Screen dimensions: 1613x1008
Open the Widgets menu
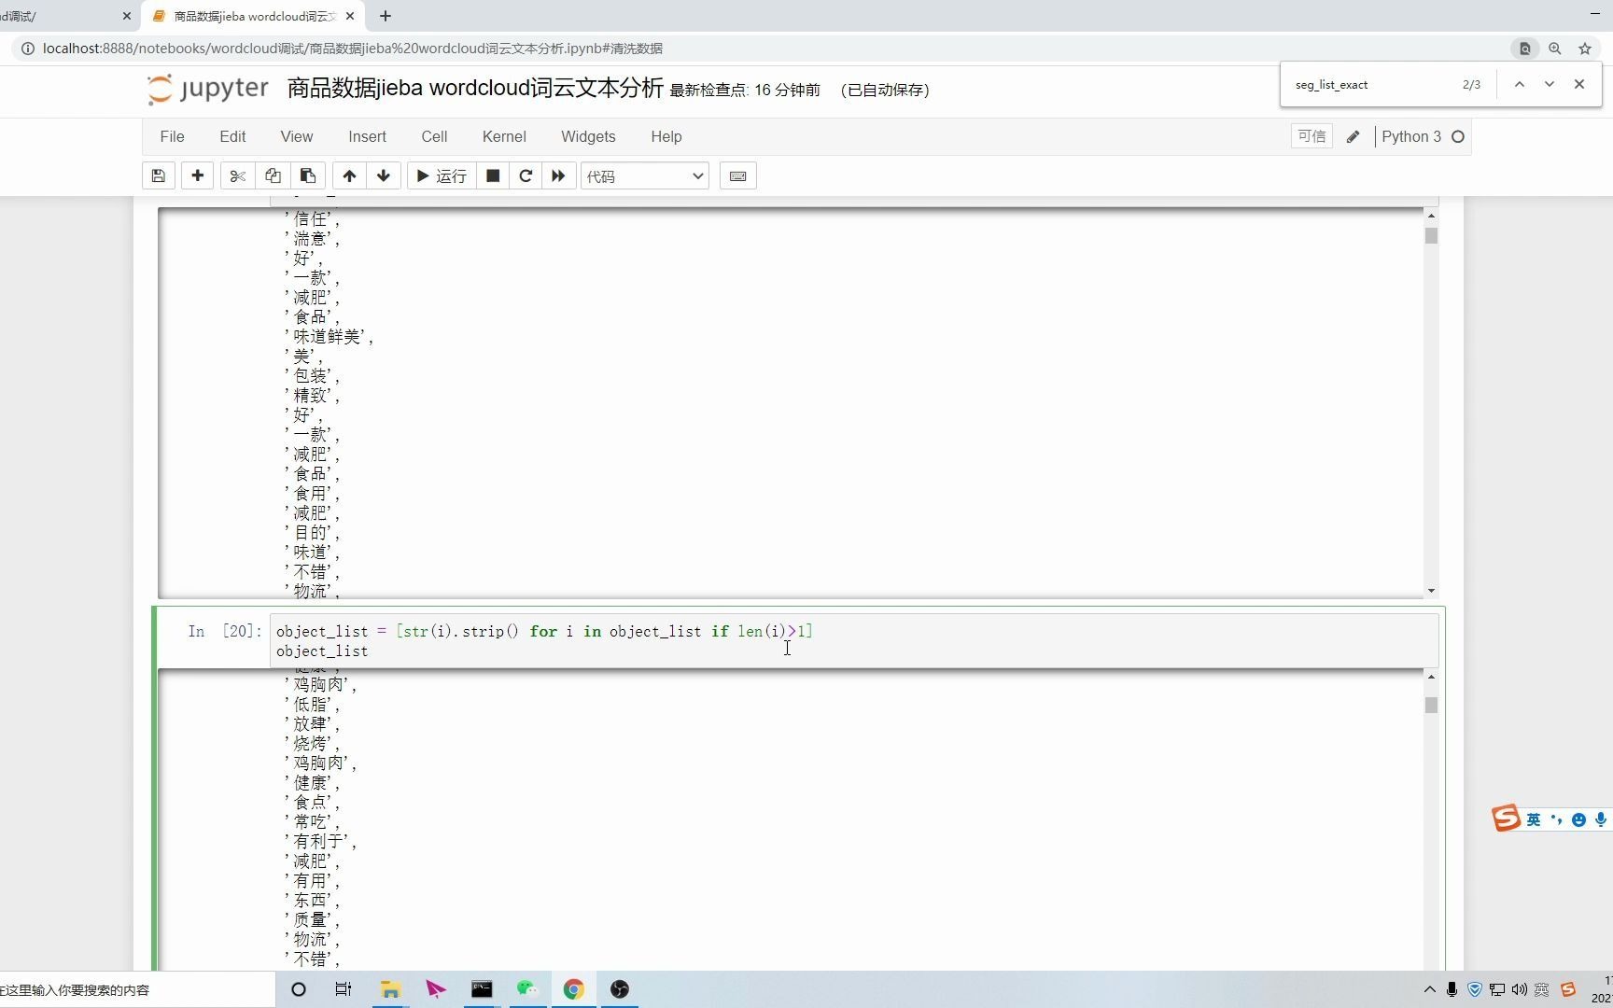[x=588, y=136]
